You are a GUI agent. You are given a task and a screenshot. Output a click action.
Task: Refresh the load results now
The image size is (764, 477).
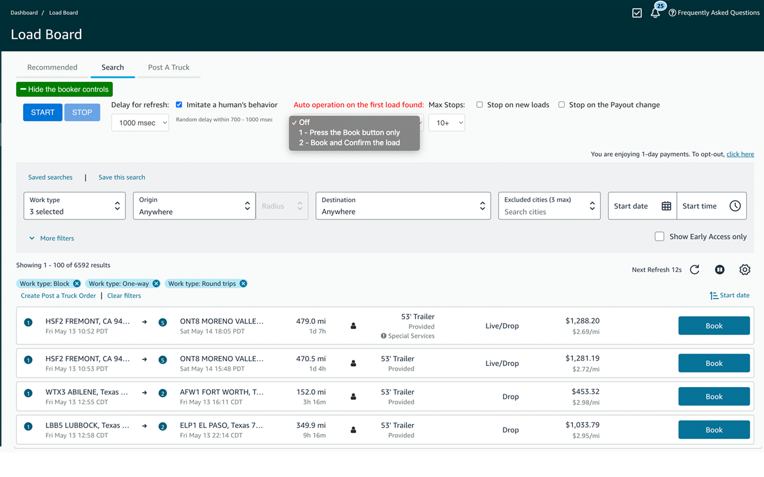[x=695, y=270]
